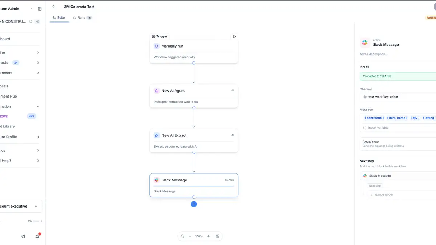Image resolution: width=436 pixels, height=245 pixels.
Task: Click the New AI Agent robot icon
Action: coord(157,91)
